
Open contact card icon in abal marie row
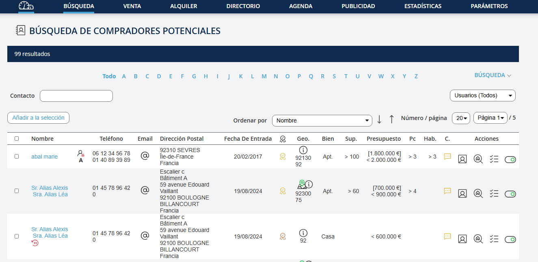click(x=462, y=159)
